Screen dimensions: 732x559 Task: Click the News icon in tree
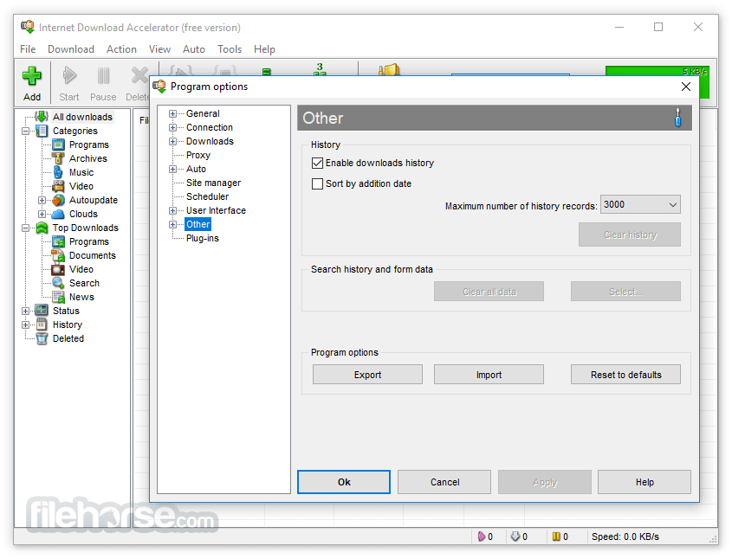click(58, 297)
